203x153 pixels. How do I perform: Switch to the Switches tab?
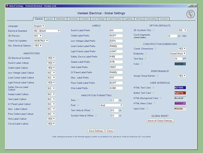[x=73, y=19]
